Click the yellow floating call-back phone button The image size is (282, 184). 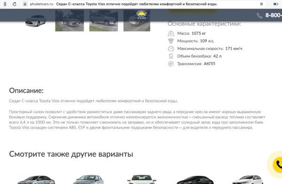click(x=277, y=164)
